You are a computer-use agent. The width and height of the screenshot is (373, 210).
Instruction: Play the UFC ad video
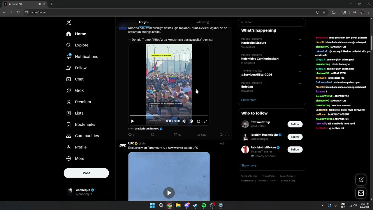(x=169, y=193)
